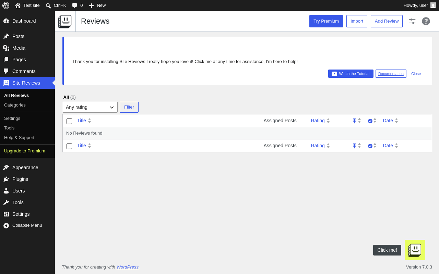Click the Import button
Screen dimensions: 439x274
pos(357,21)
